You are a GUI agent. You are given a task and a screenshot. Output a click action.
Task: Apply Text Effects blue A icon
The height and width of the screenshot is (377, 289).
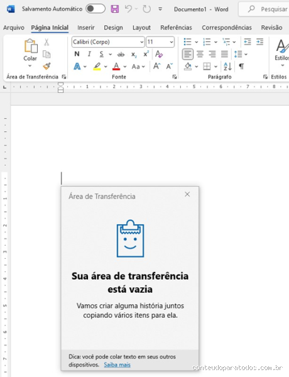pos(77,66)
